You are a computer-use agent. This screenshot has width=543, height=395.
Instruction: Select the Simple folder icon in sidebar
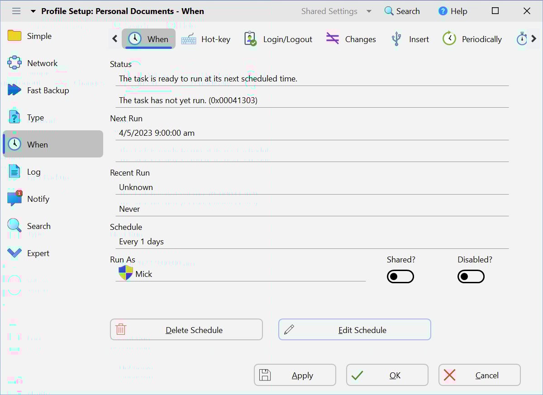(14, 36)
